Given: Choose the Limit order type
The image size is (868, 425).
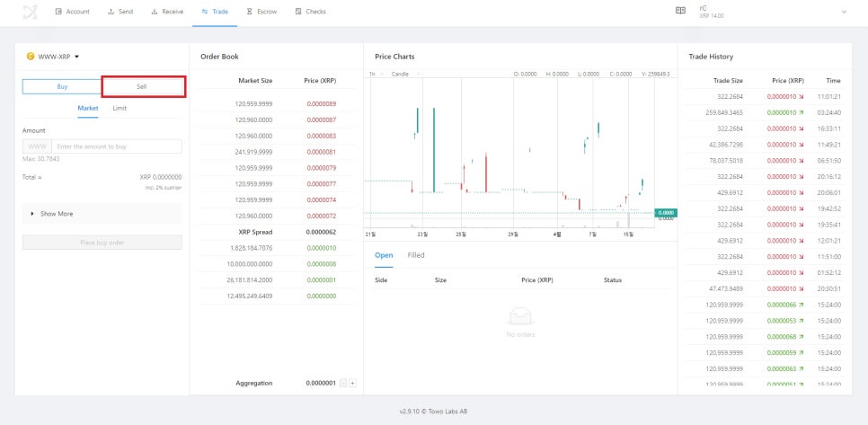Looking at the screenshot, I should click(120, 109).
